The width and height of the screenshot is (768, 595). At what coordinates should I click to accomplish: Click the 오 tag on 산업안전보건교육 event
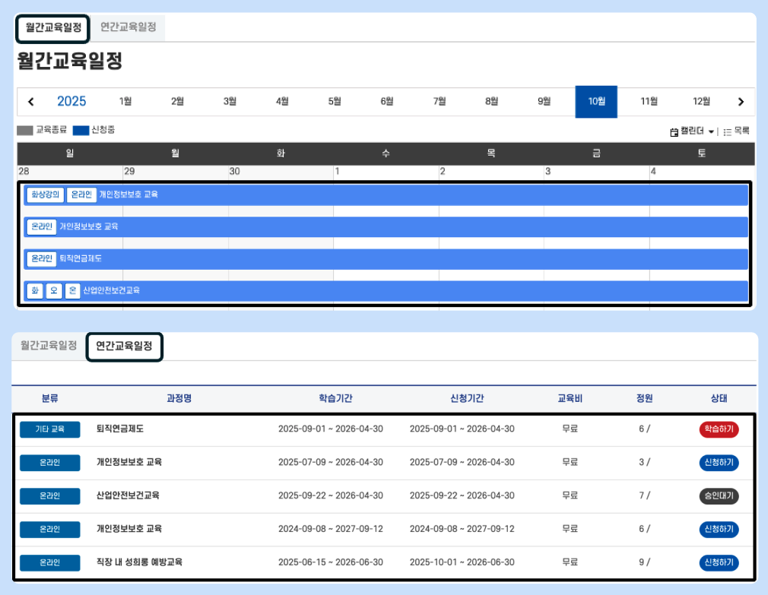(x=54, y=290)
